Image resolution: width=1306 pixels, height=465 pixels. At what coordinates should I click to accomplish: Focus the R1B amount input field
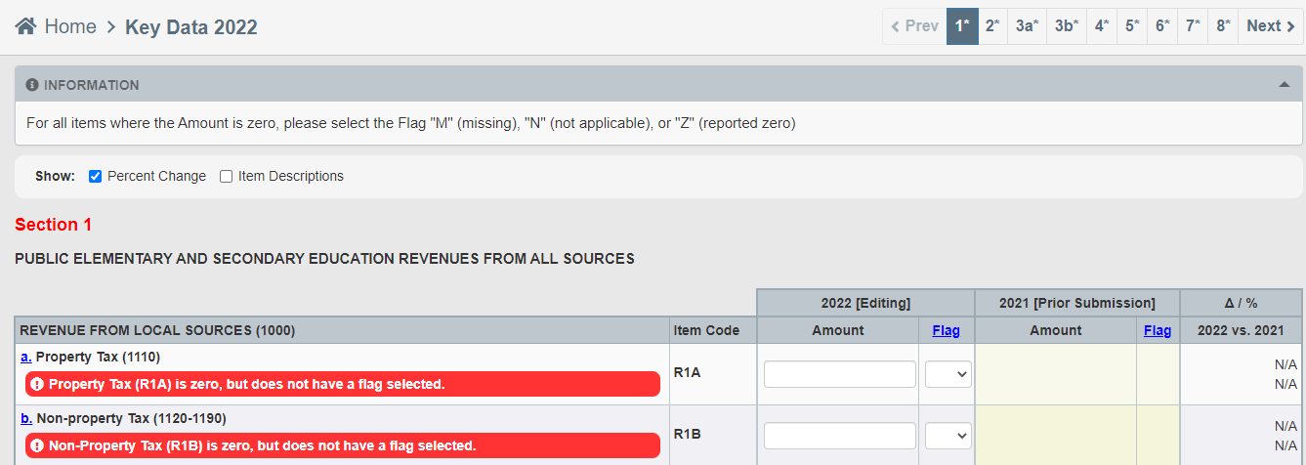point(840,436)
